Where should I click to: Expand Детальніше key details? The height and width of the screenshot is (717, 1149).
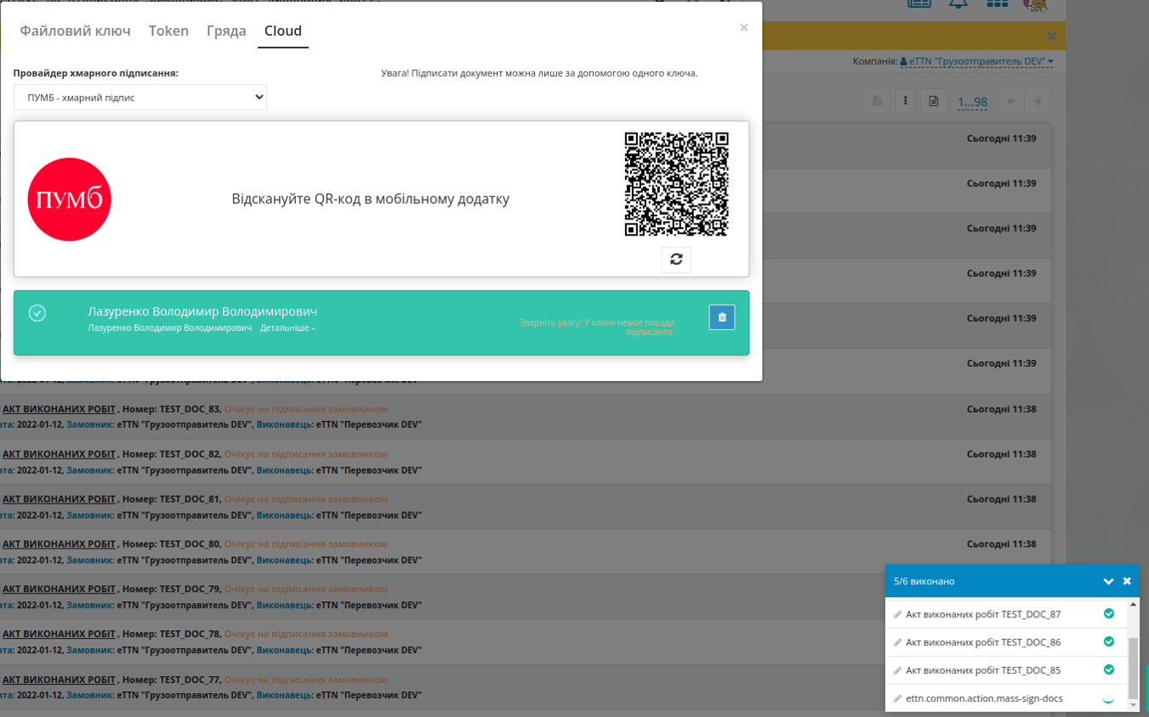pos(288,328)
